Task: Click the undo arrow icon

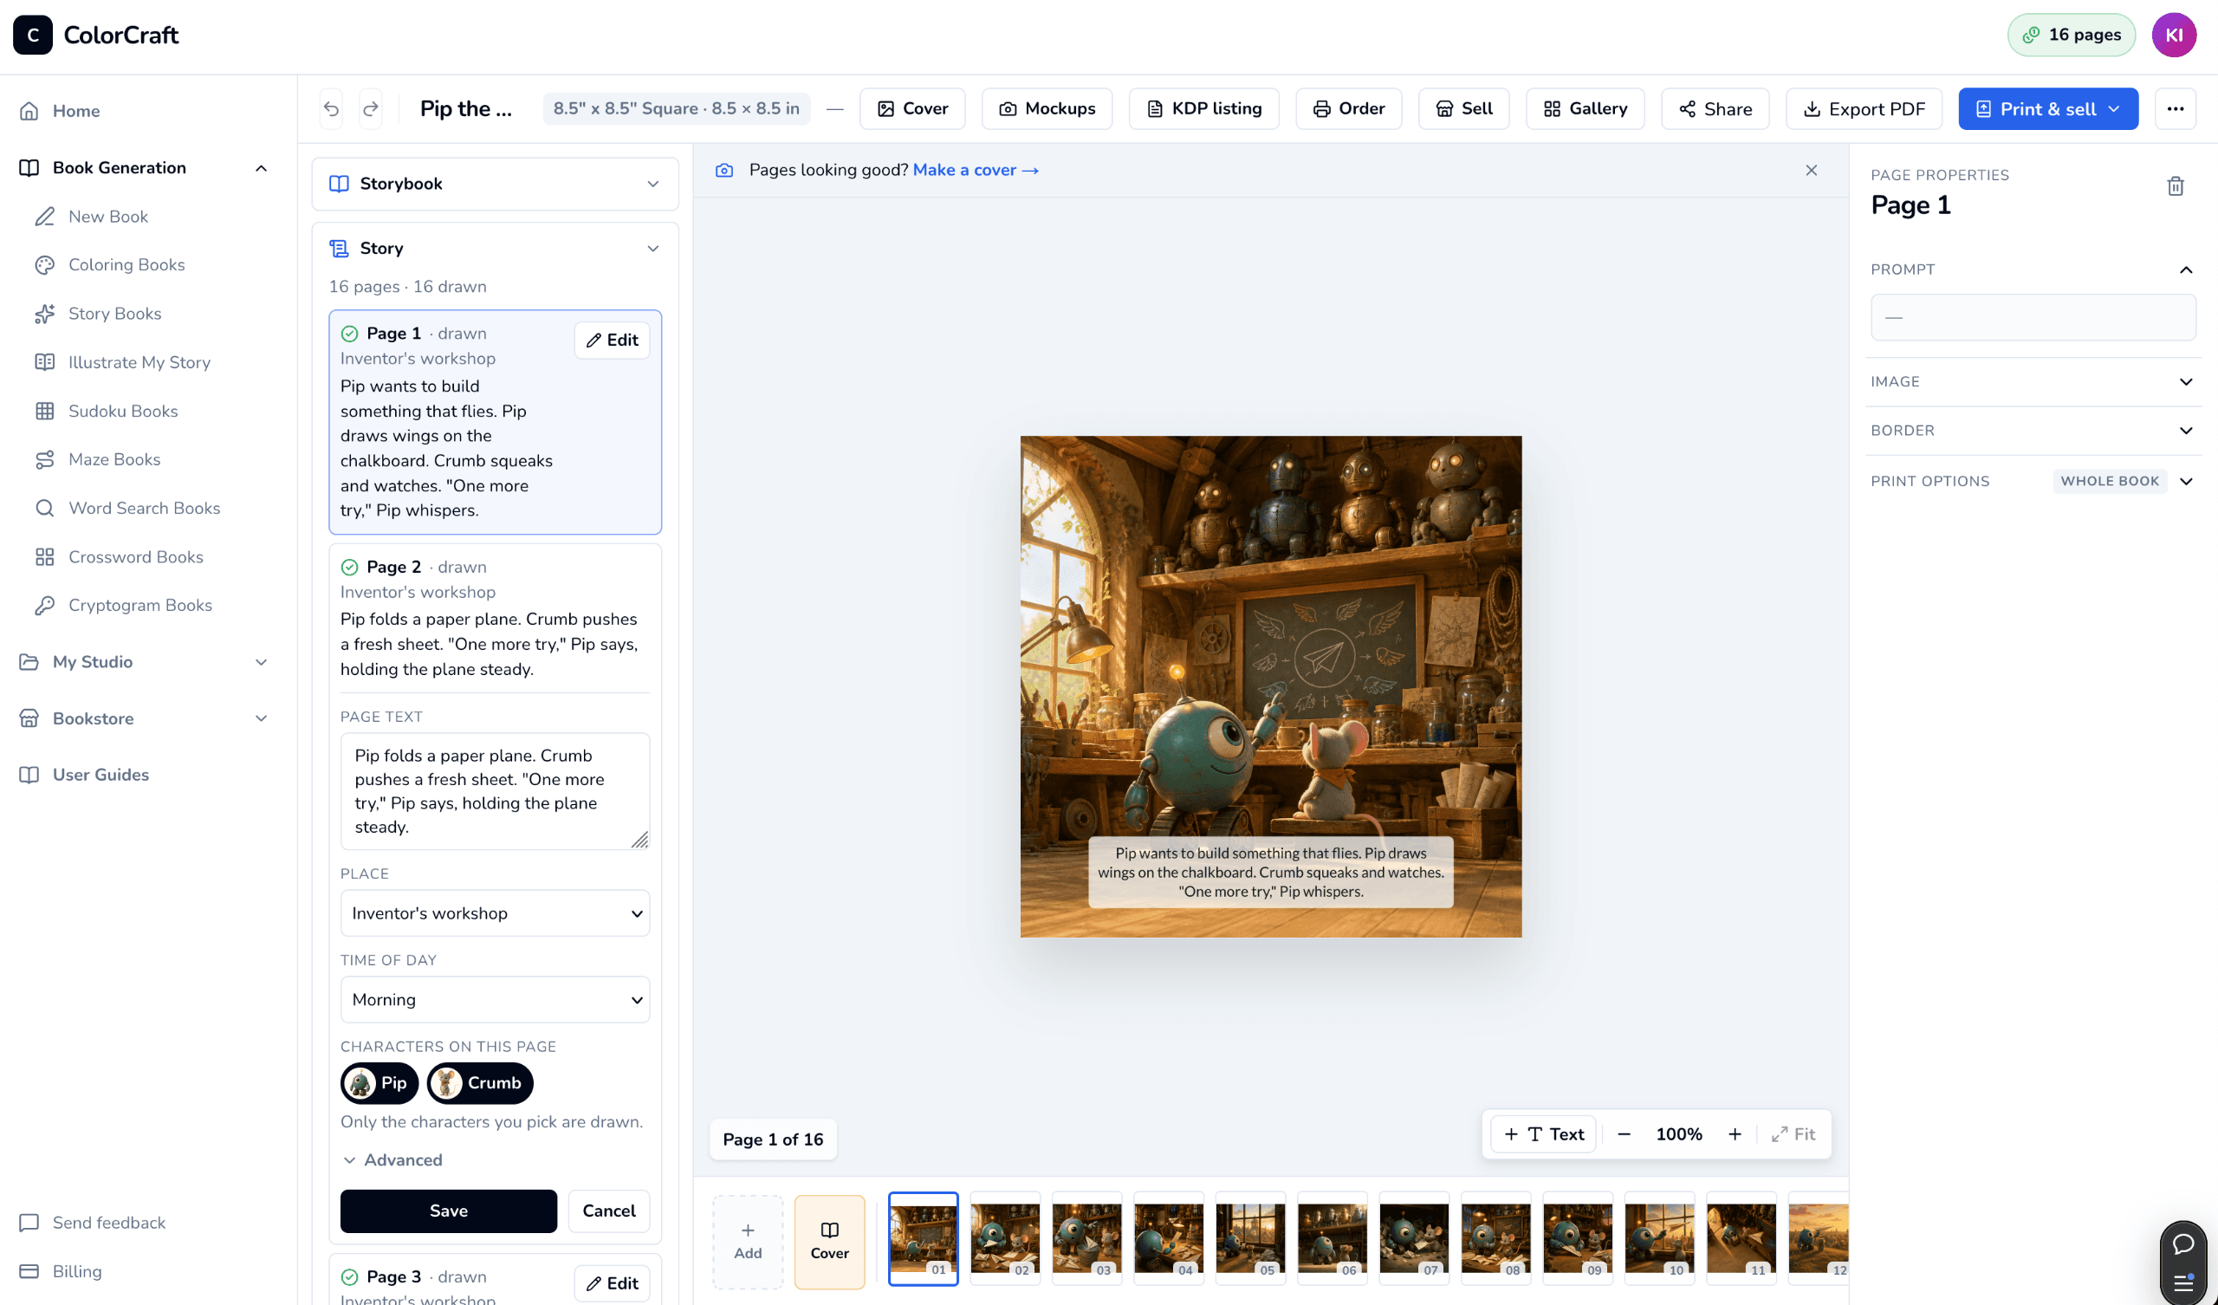Action: 331,108
